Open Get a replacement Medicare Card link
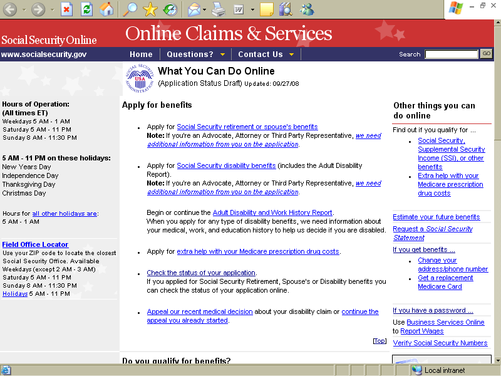 coord(445,283)
